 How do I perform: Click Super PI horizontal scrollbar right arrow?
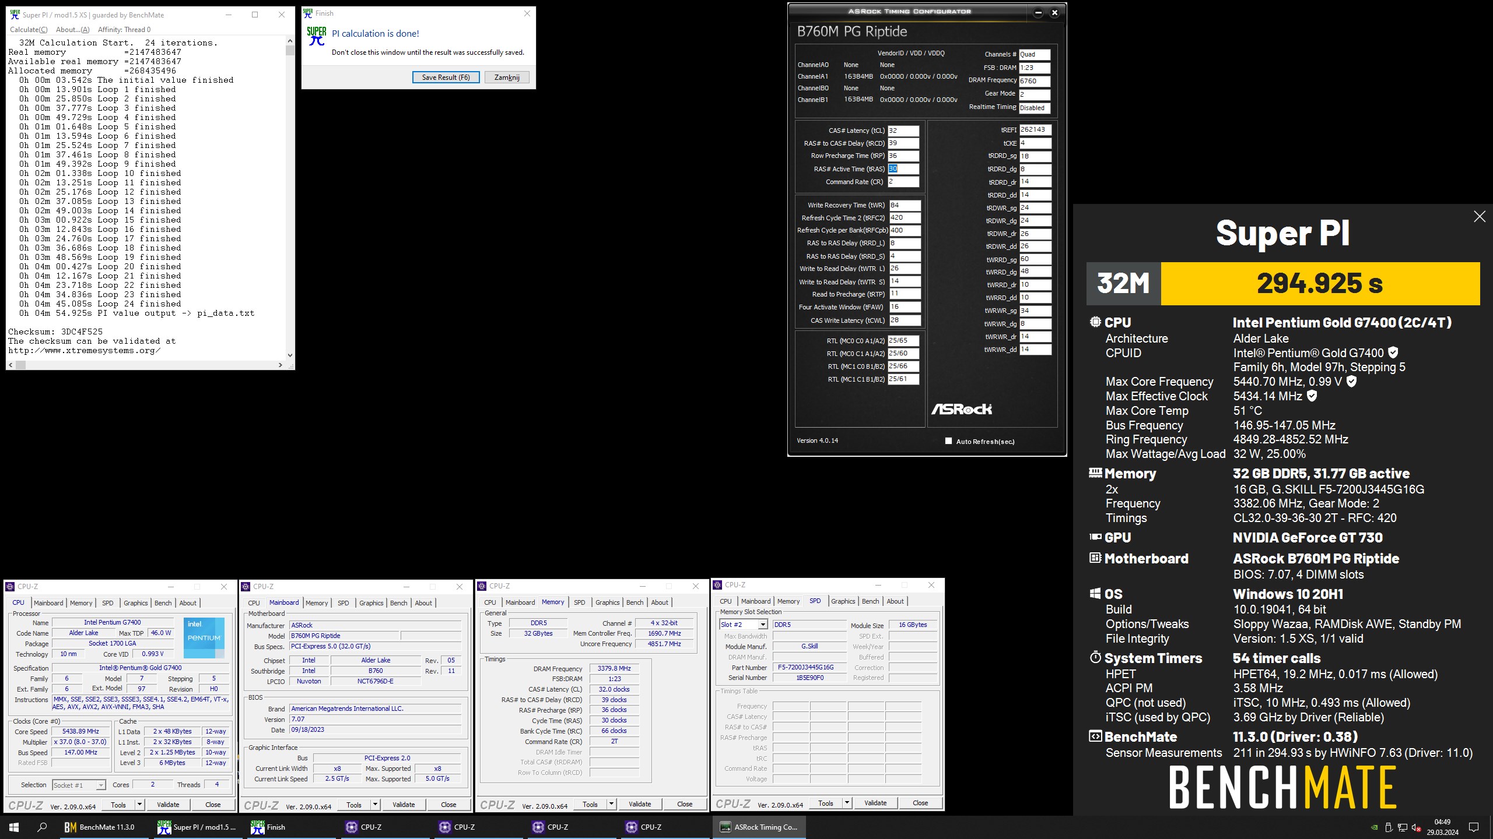281,365
